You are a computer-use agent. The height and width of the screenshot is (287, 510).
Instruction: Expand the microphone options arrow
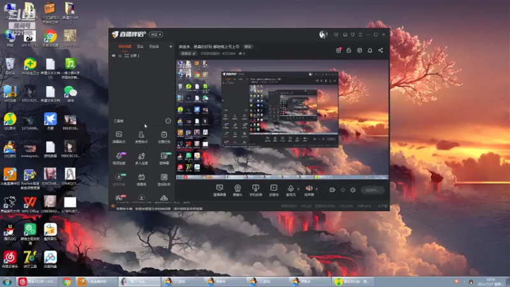[298, 189]
